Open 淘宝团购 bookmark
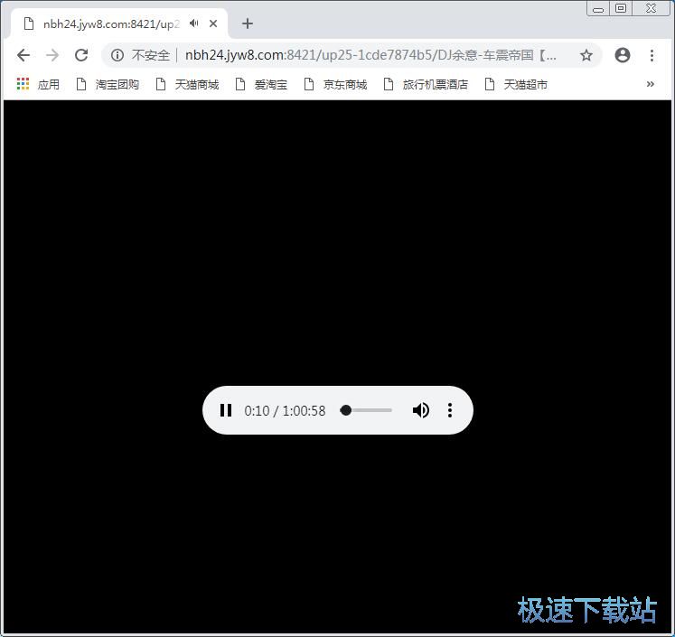675x637 pixels. click(x=108, y=84)
